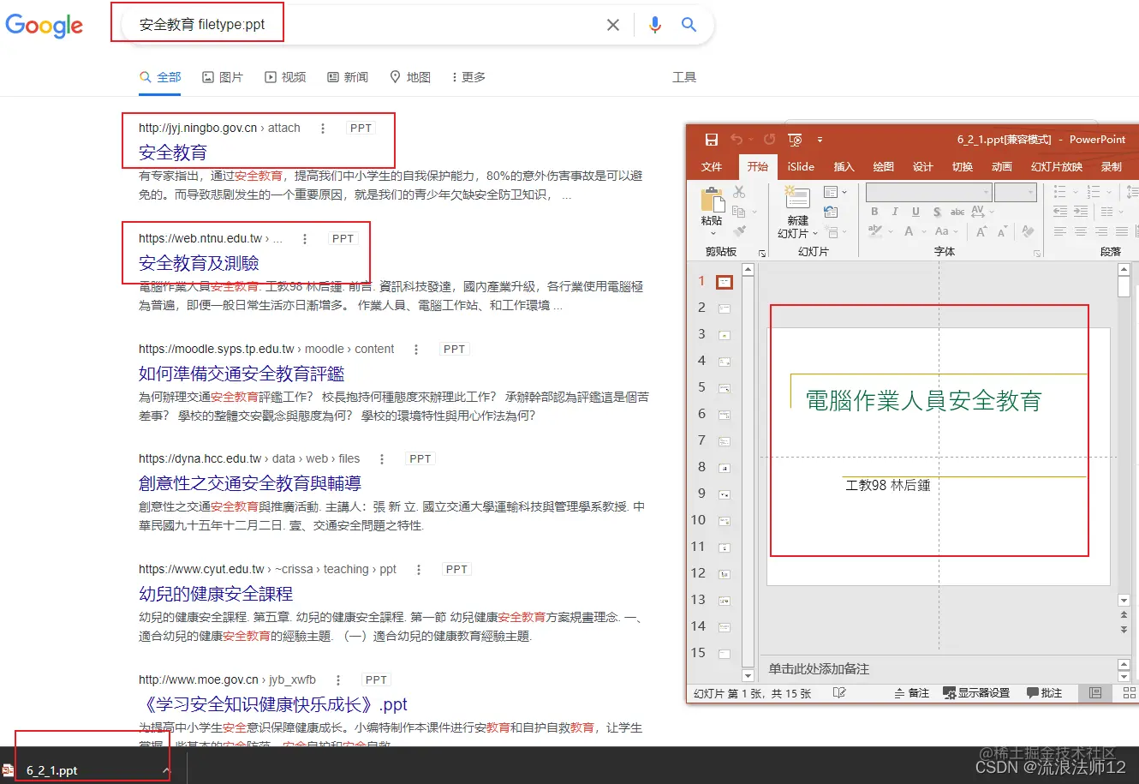Click the Google voice search microphone
This screenshot has width=1139, height=784.
coord(654,25)
